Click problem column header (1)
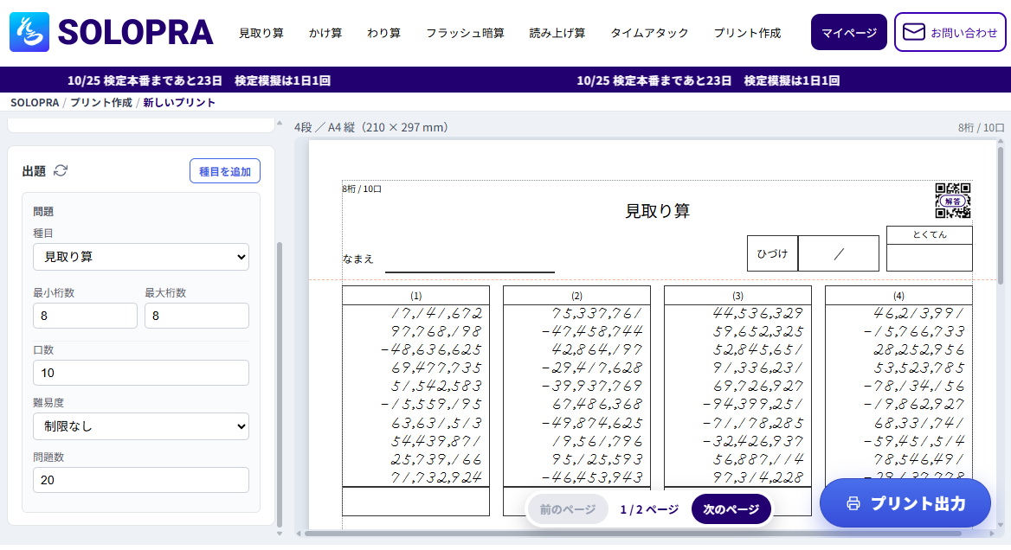The width and height of the screenshot is (1011, 550). click(415, 296)
